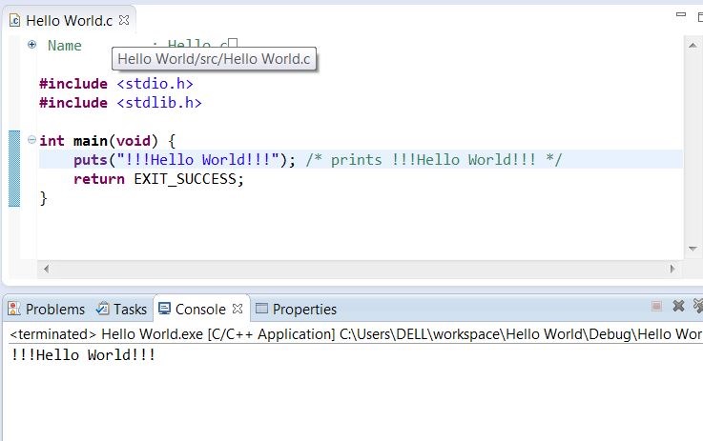Click the red Terminate icon in Console

click(656, 307)
